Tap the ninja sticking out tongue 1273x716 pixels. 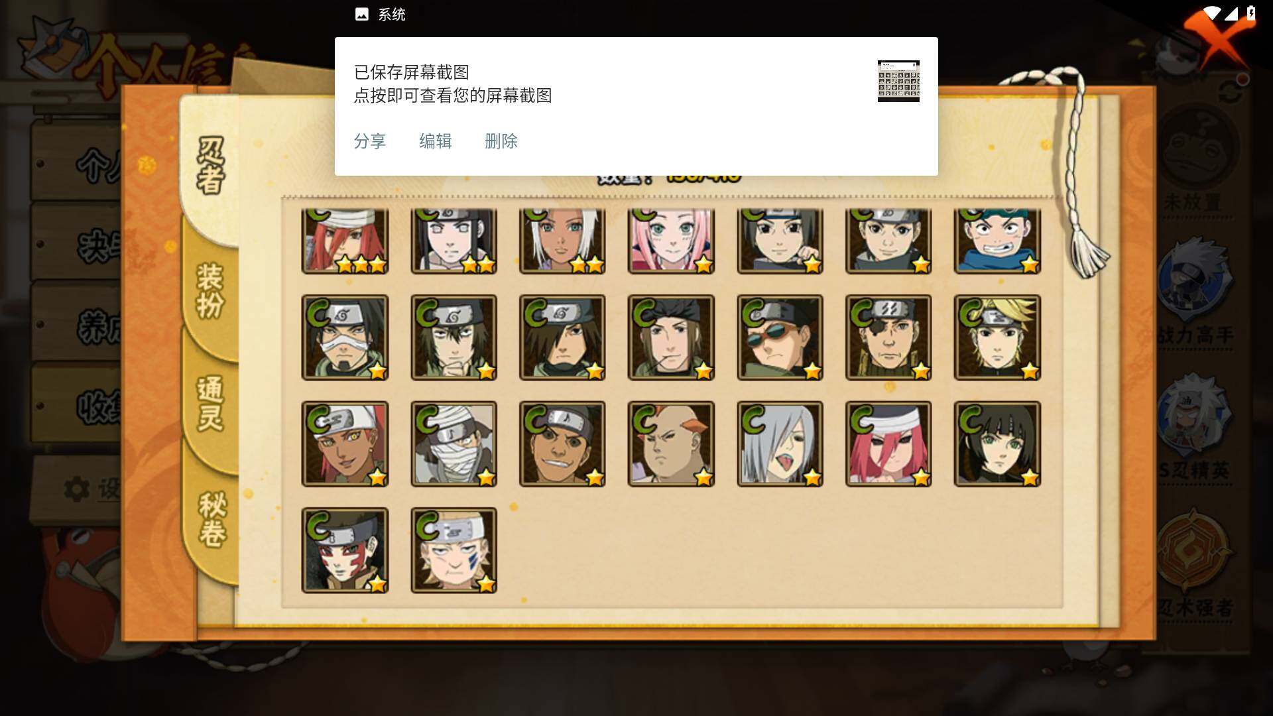click(780, 444)
